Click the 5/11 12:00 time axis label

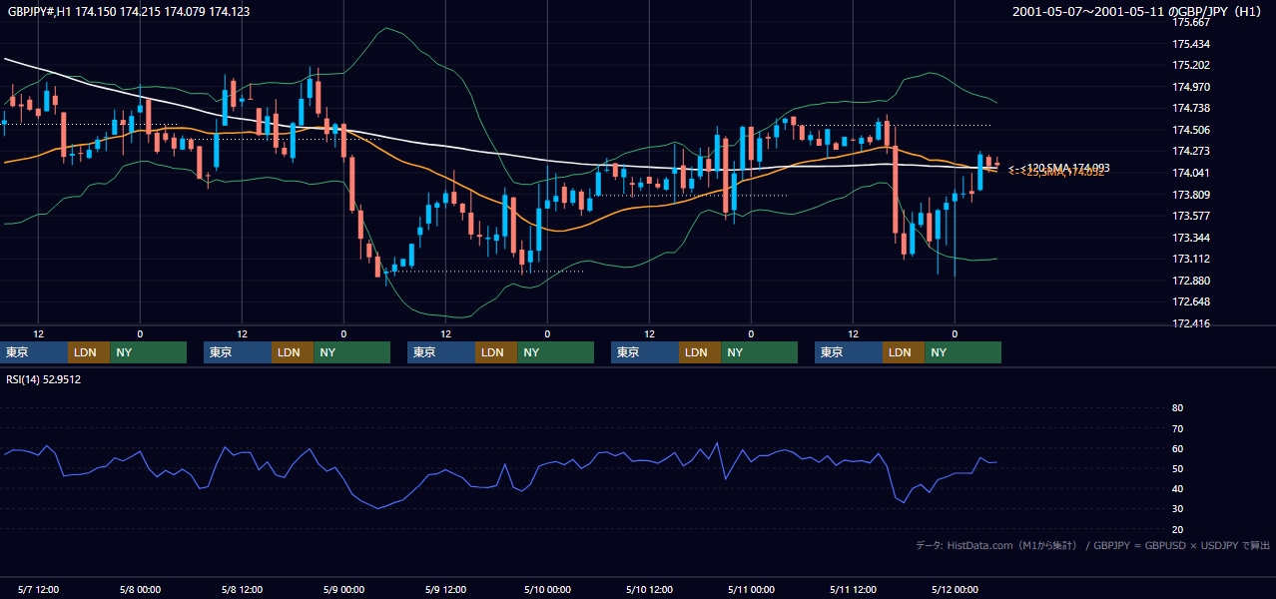point(853,589)
